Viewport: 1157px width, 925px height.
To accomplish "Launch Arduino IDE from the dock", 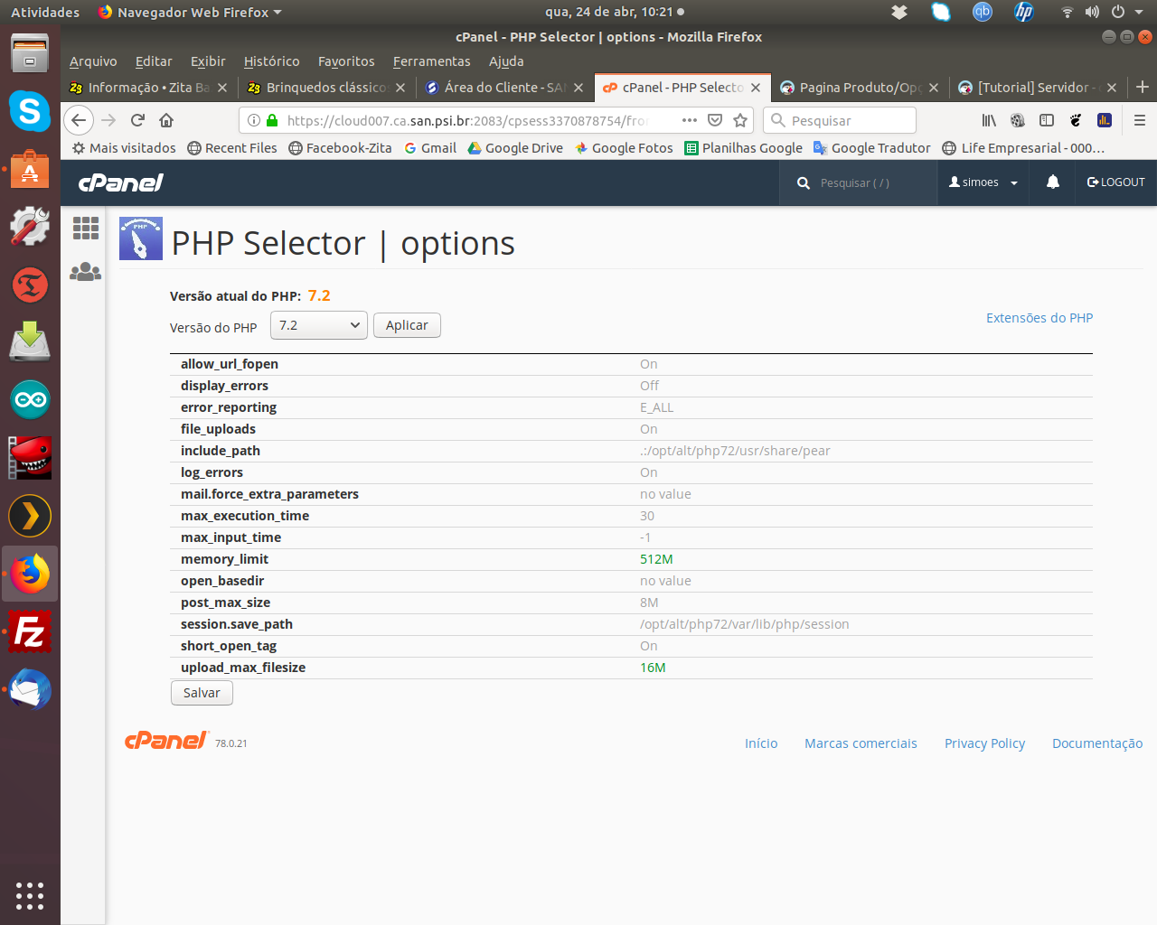I will tap(30, 400).
